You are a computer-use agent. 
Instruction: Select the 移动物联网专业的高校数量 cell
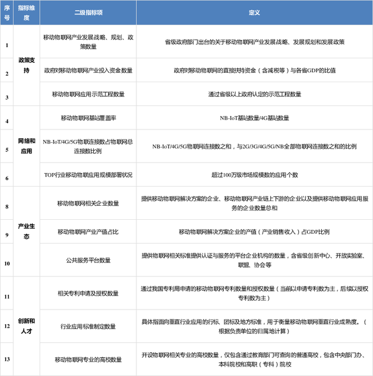tap(88, 360)
